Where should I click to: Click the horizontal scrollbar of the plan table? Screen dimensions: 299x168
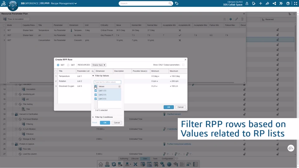click(122, 83)
